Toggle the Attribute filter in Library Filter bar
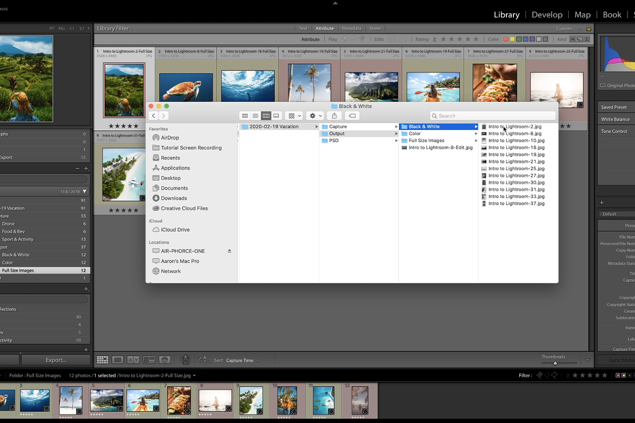This screenshot has width=635, height=423. coord(324,28)
